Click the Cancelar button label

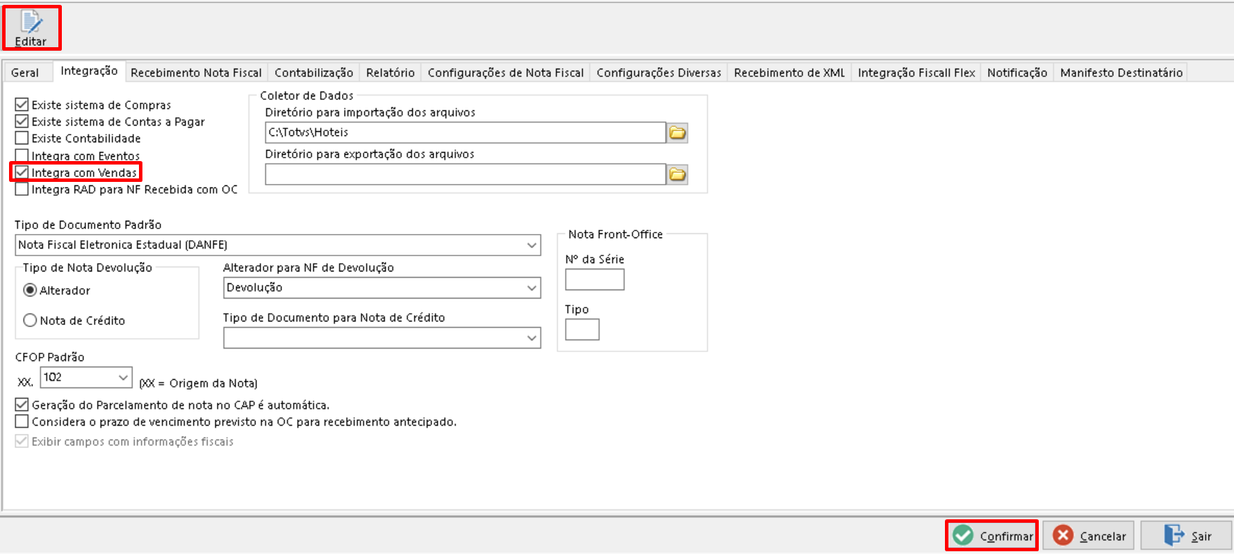1103,537
